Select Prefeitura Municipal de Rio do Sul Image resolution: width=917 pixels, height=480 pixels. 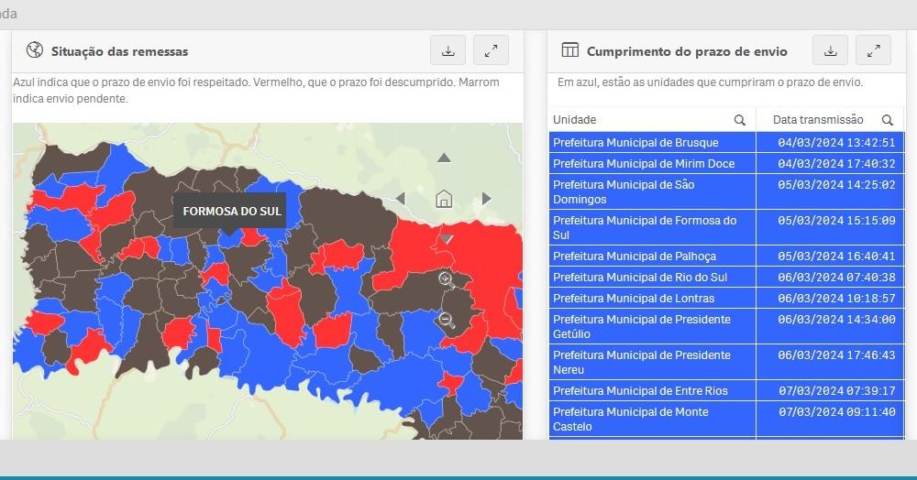point(652,277)
